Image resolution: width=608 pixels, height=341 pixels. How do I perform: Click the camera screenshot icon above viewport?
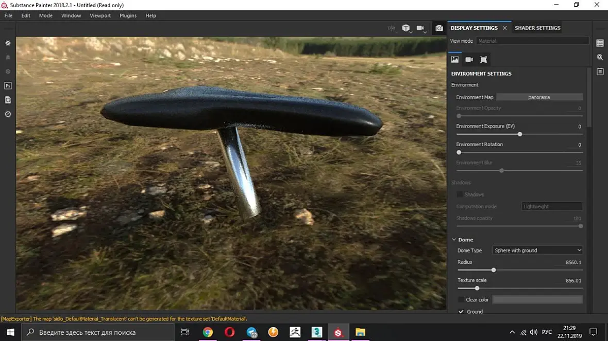(439, 28)
